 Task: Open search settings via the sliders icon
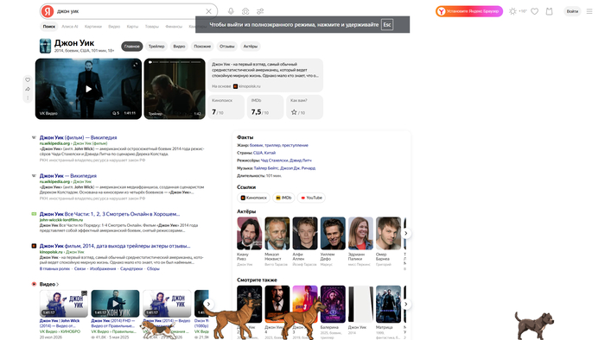tap(260, 11)
